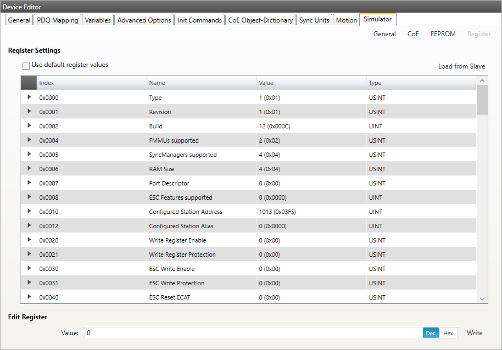Expand the ESC Reset ECAT row
This screenshot has height=350, width=502.
click(x=29, y=297)
